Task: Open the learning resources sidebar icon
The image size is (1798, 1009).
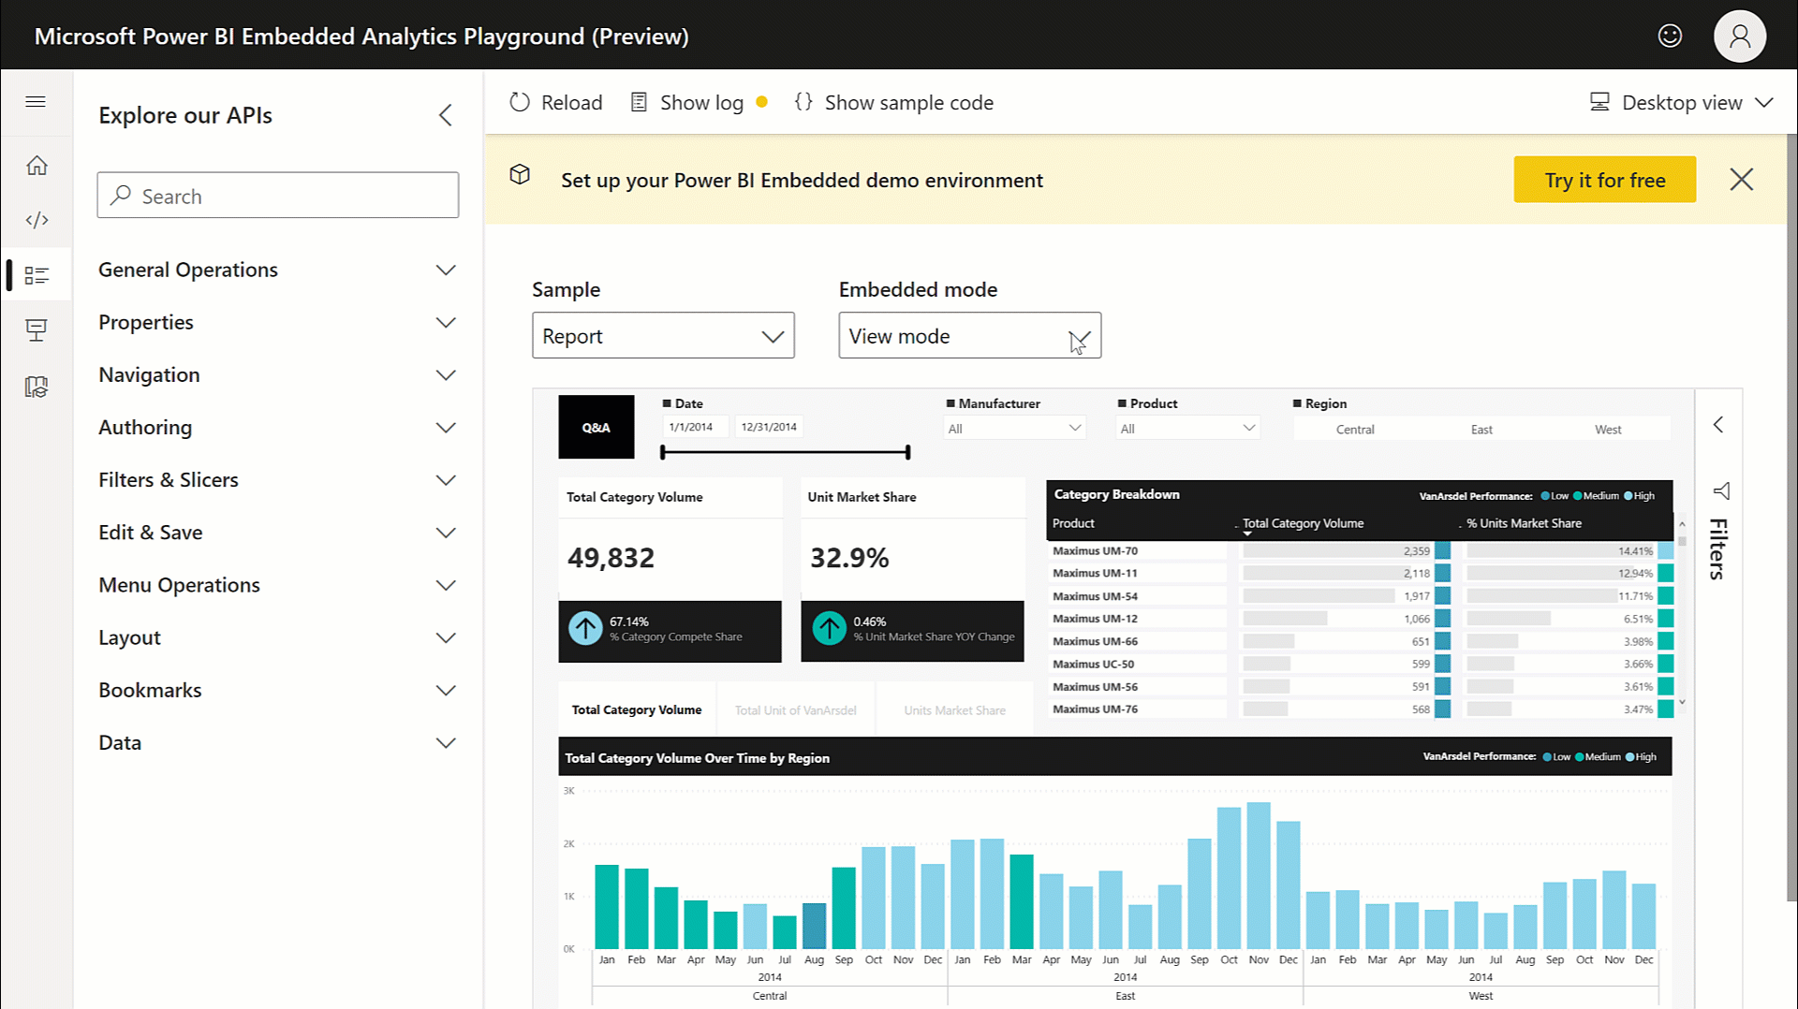Action: [x=36, y=386]
